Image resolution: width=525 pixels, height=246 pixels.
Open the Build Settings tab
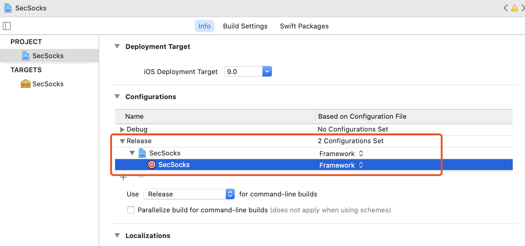[x=245, y=26]
